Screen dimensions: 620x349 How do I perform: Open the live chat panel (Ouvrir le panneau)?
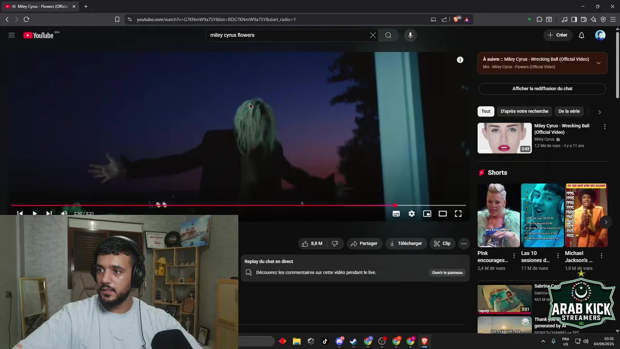pyautogui.click(x=447, y=272)
